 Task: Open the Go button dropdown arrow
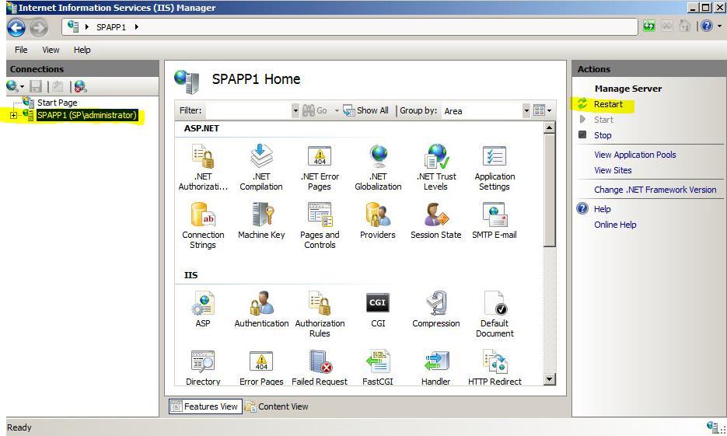pos(337,110)
